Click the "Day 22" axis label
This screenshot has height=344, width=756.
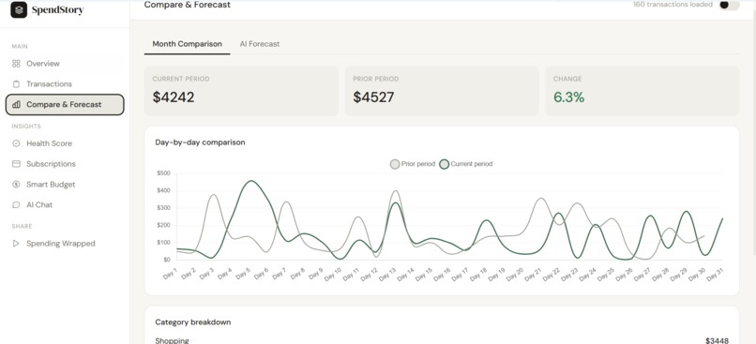552,275
